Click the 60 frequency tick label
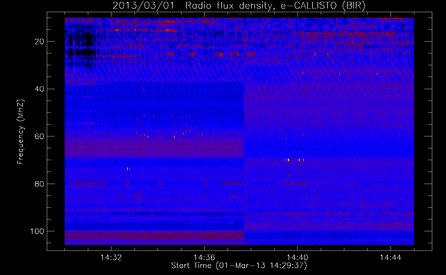446x275 pixels. [39, 136]
